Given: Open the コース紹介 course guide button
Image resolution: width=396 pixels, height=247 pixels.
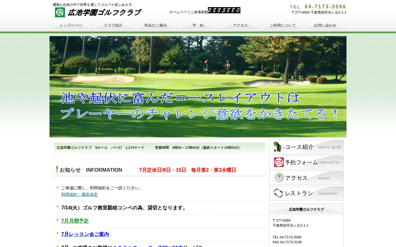Looking at the screenshot, I should click(306, 147).
